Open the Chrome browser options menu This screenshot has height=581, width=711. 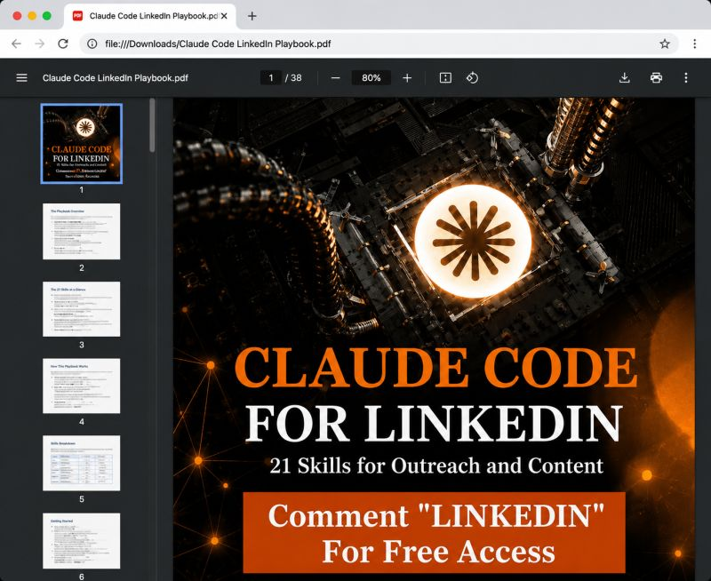click(694, 44)
